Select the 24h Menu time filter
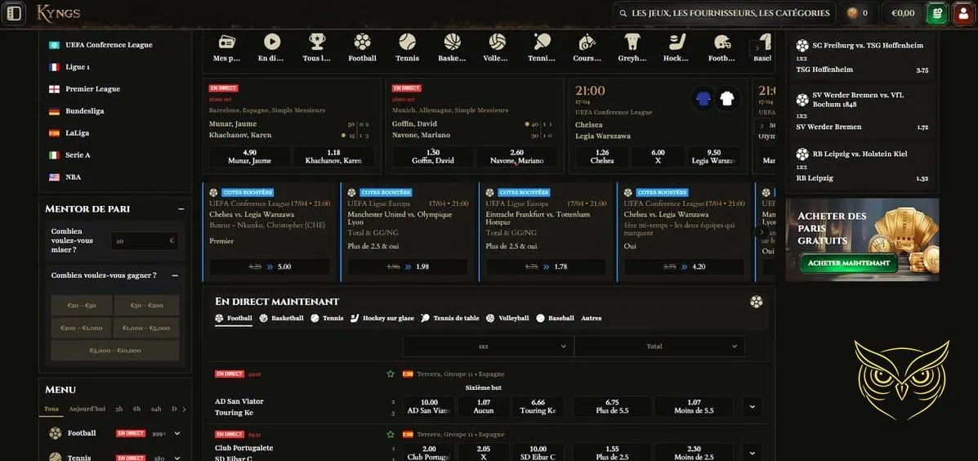Image resolution: width=978 pixels, height=461 pixels. coord(156,410)
